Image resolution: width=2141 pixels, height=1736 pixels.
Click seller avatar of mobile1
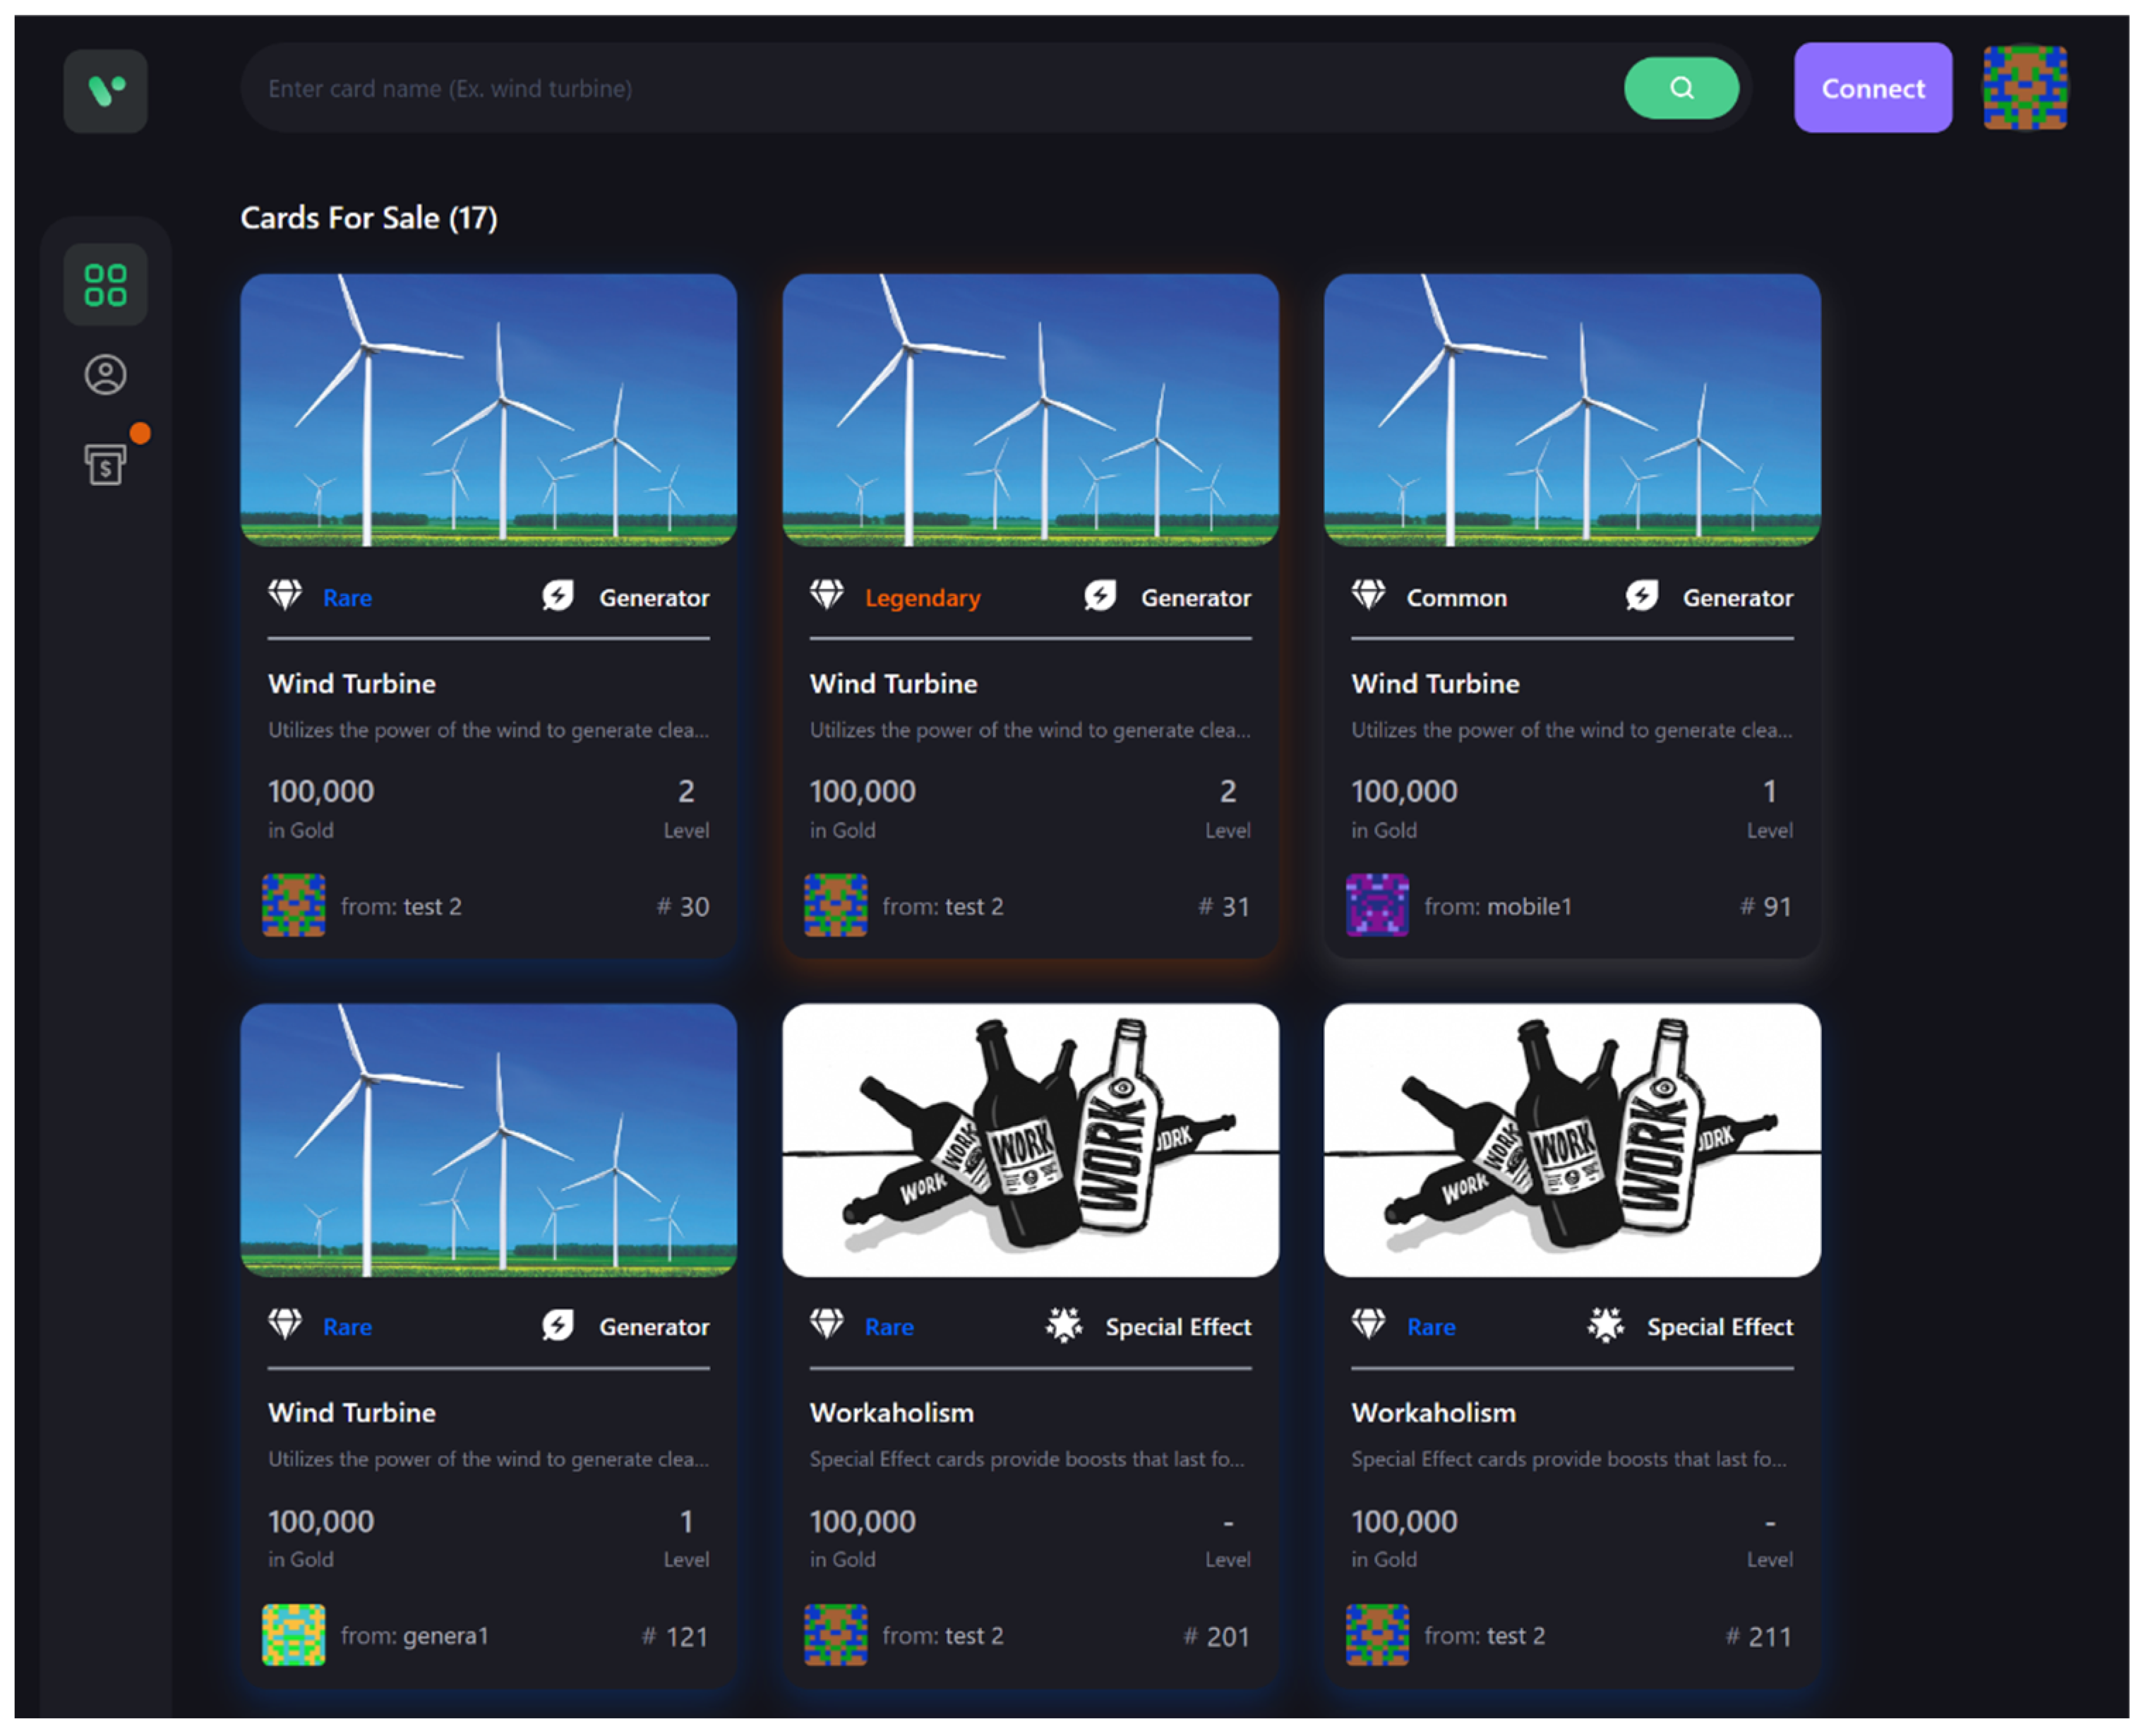pos(1377,905)
